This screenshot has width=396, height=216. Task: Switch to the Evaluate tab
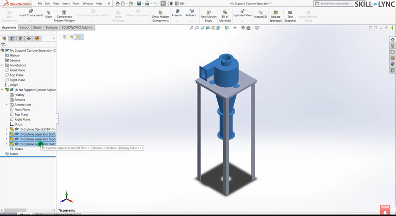51,28
